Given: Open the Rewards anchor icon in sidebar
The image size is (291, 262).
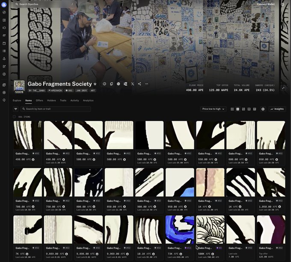Looking at the screenshot, I should click(4, 59).
